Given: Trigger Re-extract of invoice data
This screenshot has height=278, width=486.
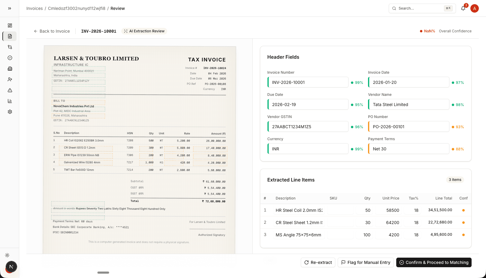Looking at the screenshot, I should [318, 262].
